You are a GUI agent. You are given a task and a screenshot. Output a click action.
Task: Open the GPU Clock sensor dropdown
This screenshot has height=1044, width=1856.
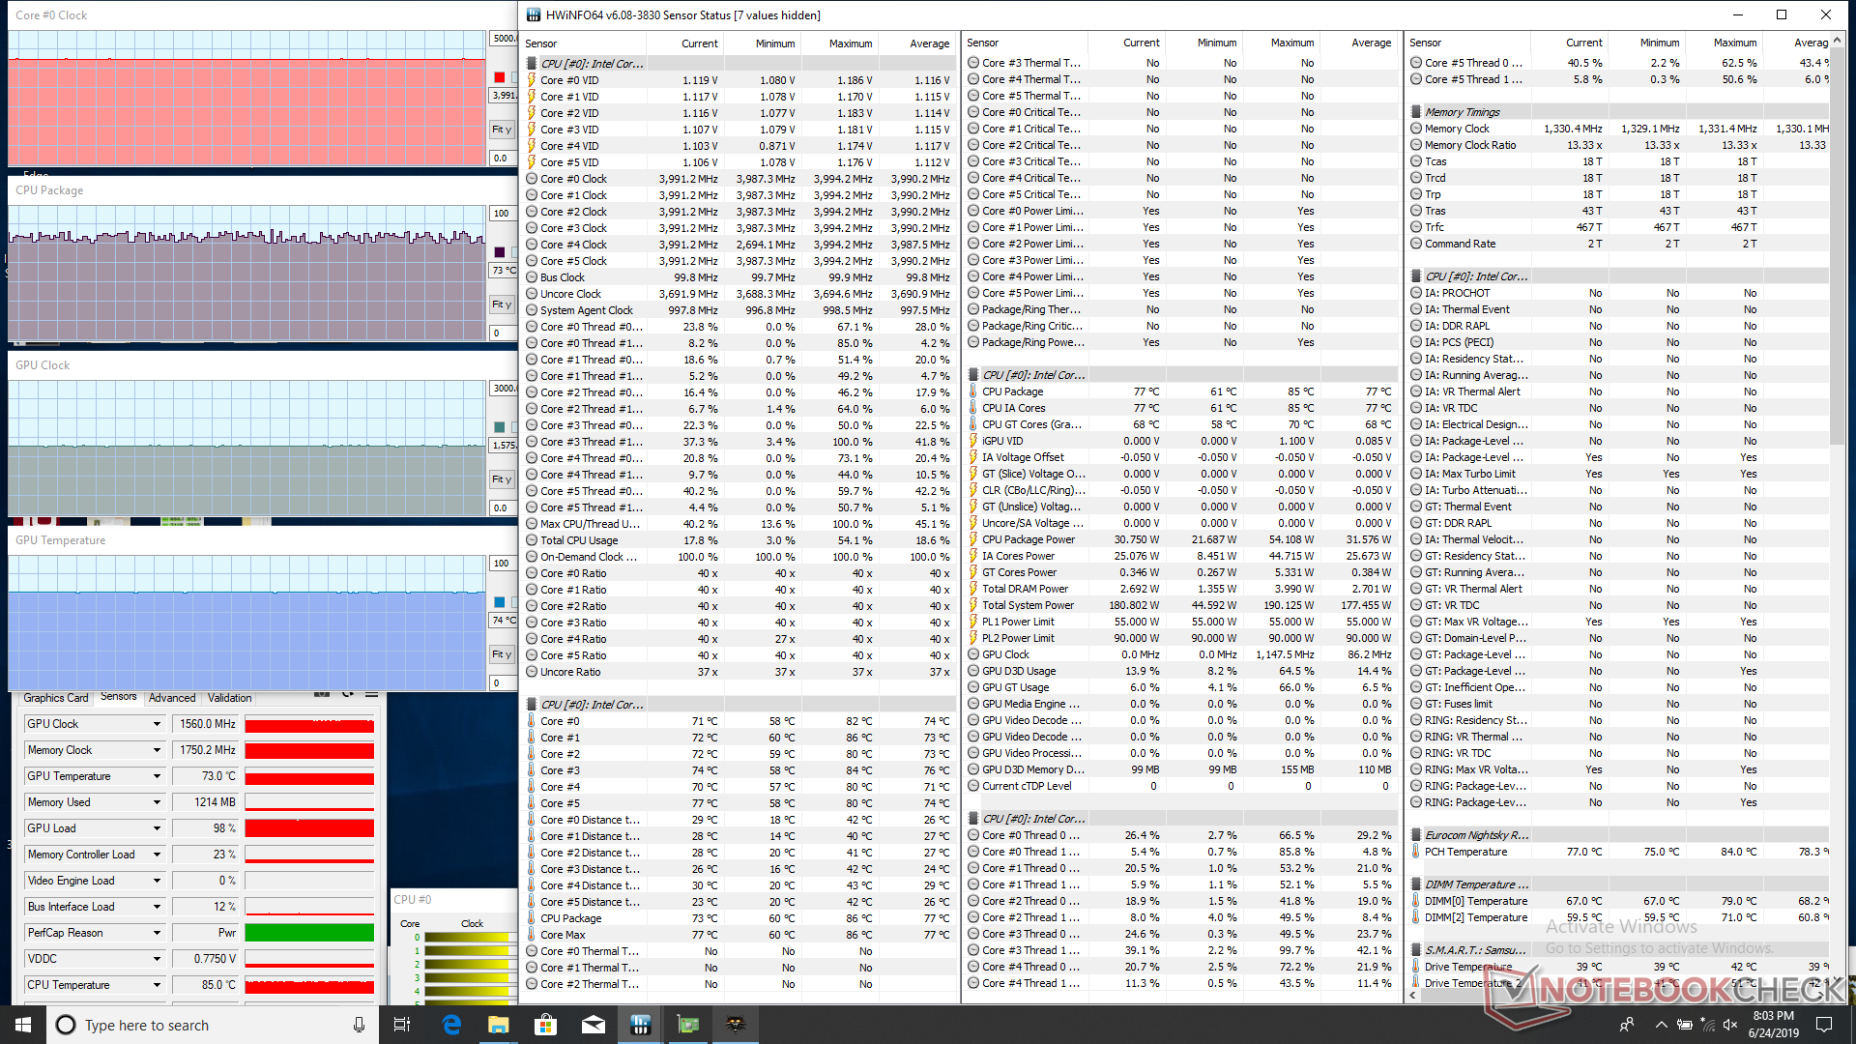tap(157, 724)
